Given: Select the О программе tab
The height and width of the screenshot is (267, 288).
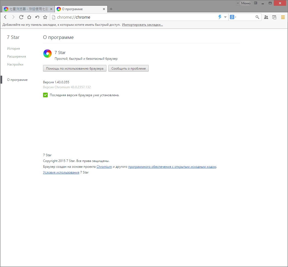Looking at the screenshot, I should pos(81,9).
